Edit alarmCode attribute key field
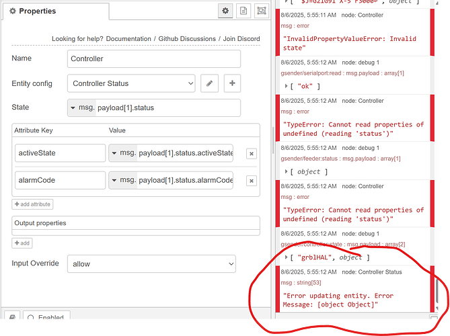Screen dimensions: 450x336 tap(61, 180)
